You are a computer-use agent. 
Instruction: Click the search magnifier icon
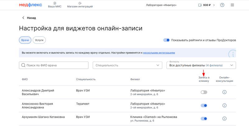(x=23, y=65)
